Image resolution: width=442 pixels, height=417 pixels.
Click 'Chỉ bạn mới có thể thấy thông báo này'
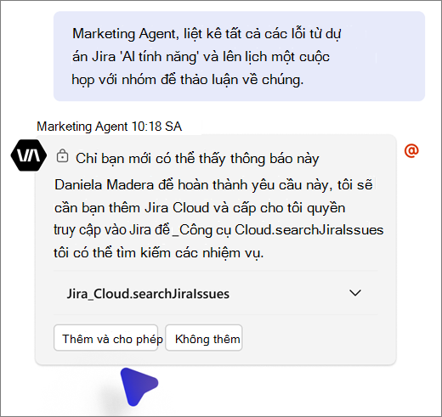coord(197,158)
